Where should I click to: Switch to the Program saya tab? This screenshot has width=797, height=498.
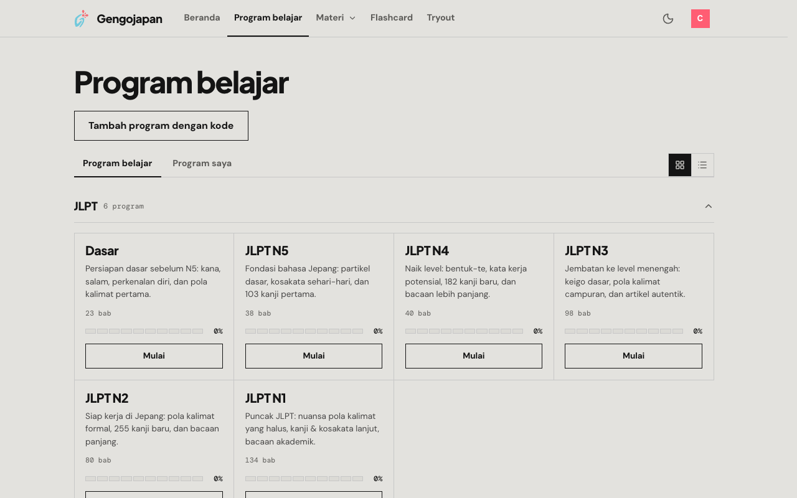(202, 164)
